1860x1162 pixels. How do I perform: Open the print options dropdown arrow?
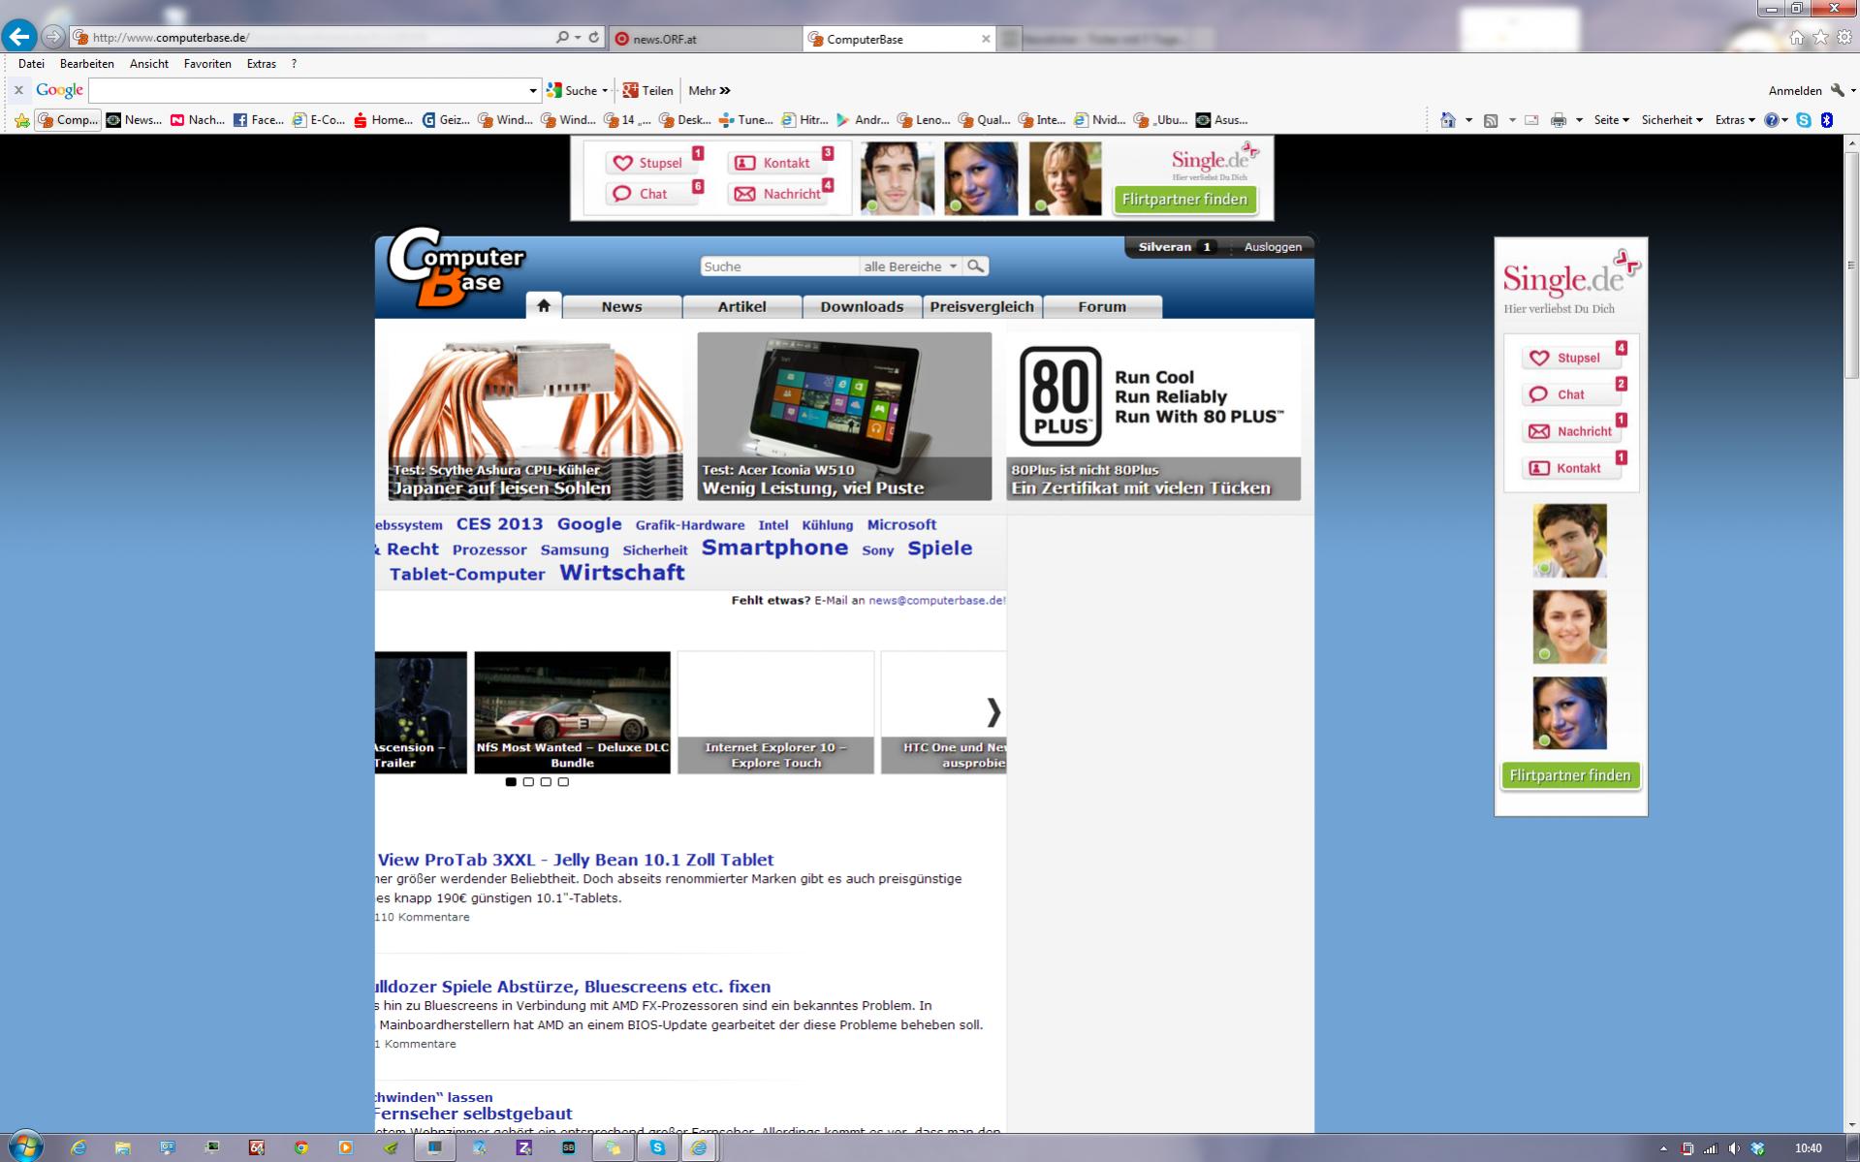[x=1579, y=120]
